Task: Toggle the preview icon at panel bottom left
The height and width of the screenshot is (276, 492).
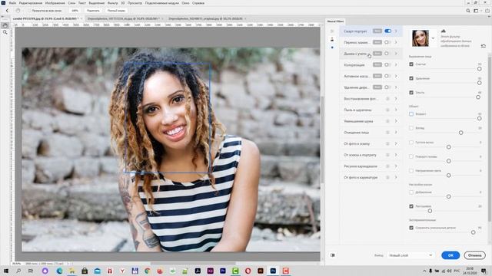Action: 333,255
